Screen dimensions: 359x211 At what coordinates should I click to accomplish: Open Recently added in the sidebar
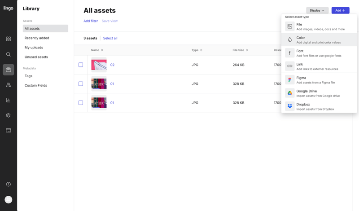tap(37, 38)
